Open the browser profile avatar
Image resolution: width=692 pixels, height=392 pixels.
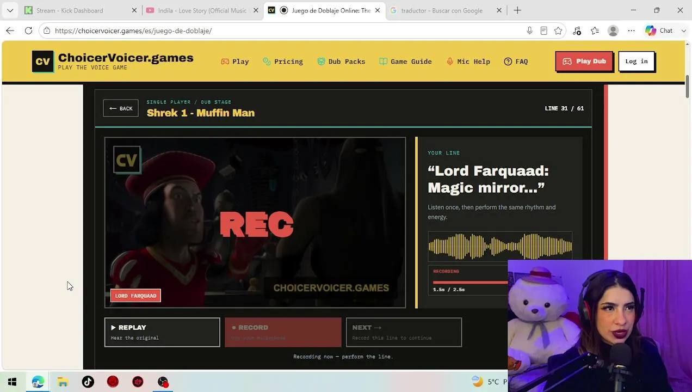click(x=613, y=30)
